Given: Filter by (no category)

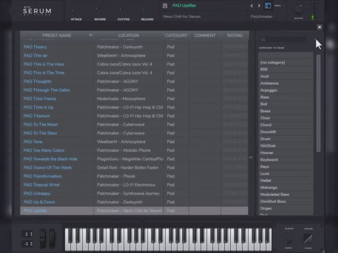Looking at the screenshot, I should click(x=286, y=62).
